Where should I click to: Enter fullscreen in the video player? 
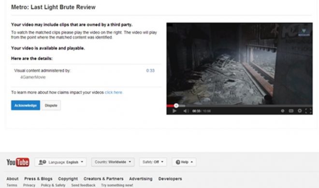pos(308,111)
